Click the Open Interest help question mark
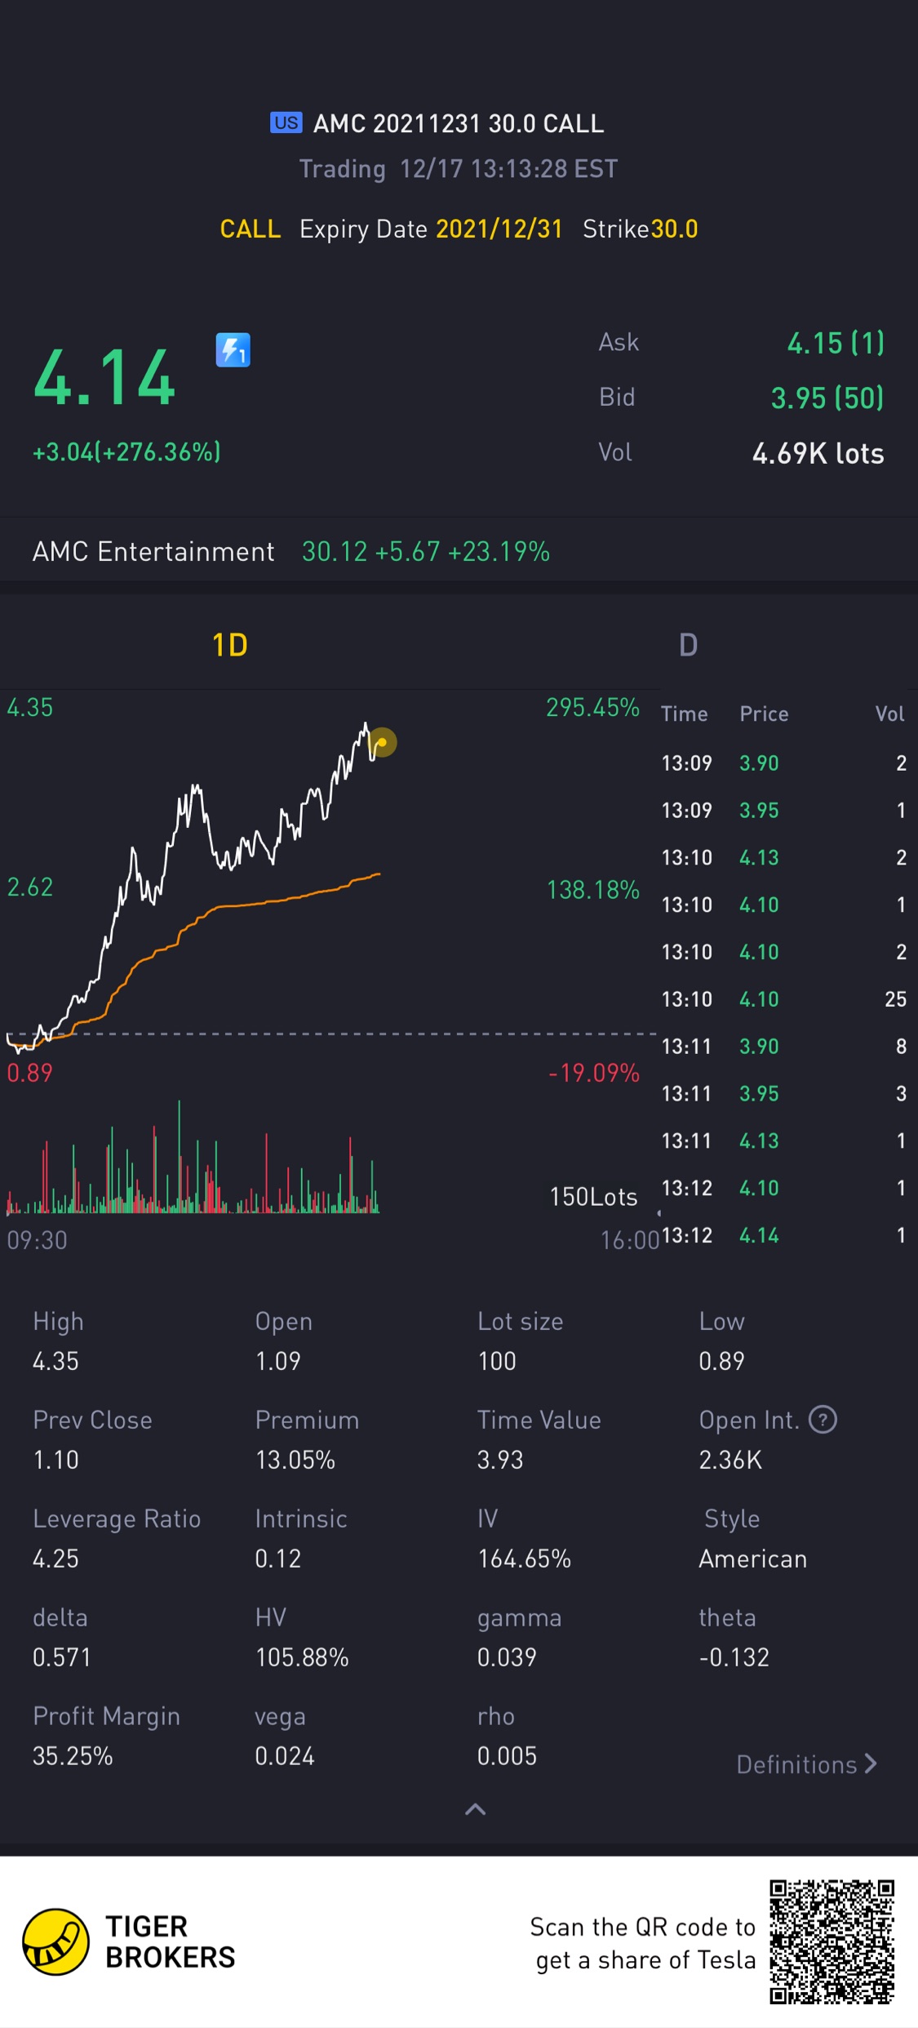The height and width of the screenshot is (2028, 918). coord(823,1420)
